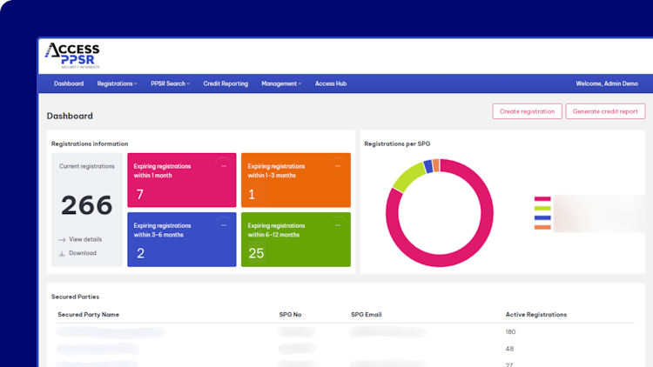This screenshot has height=367, width=653.
Task: Click the pink legend swatch of the SPG chart
Action: click(542, 199)
